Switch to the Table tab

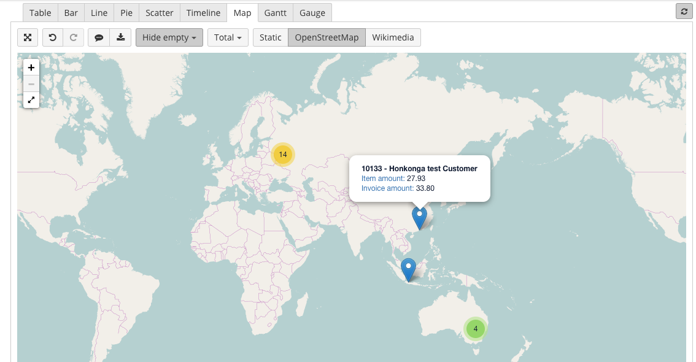41,13
